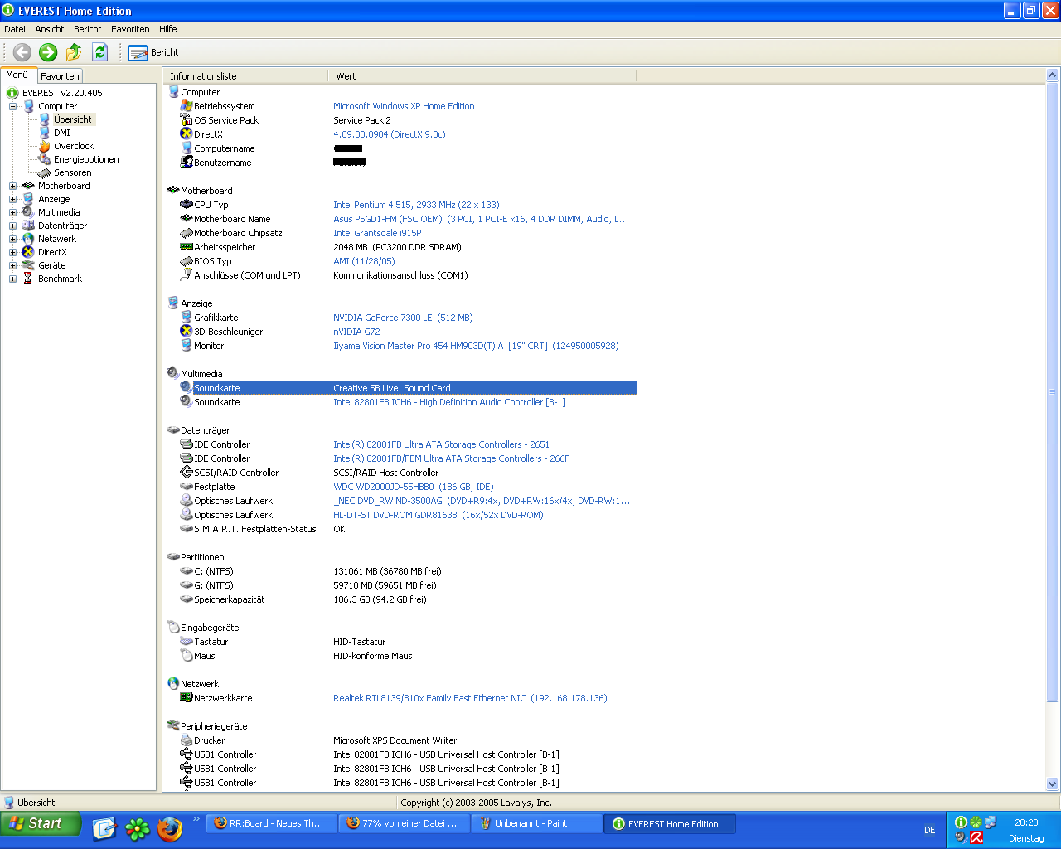Click the Netzwerkkarte row icon
The width and height of the screenshot is (1061, 849).
(x=187, y=698)
